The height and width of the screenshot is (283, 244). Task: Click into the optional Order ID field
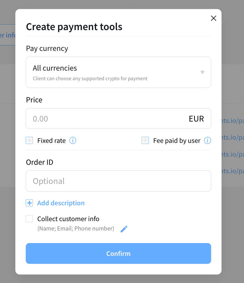click(118, 181)
